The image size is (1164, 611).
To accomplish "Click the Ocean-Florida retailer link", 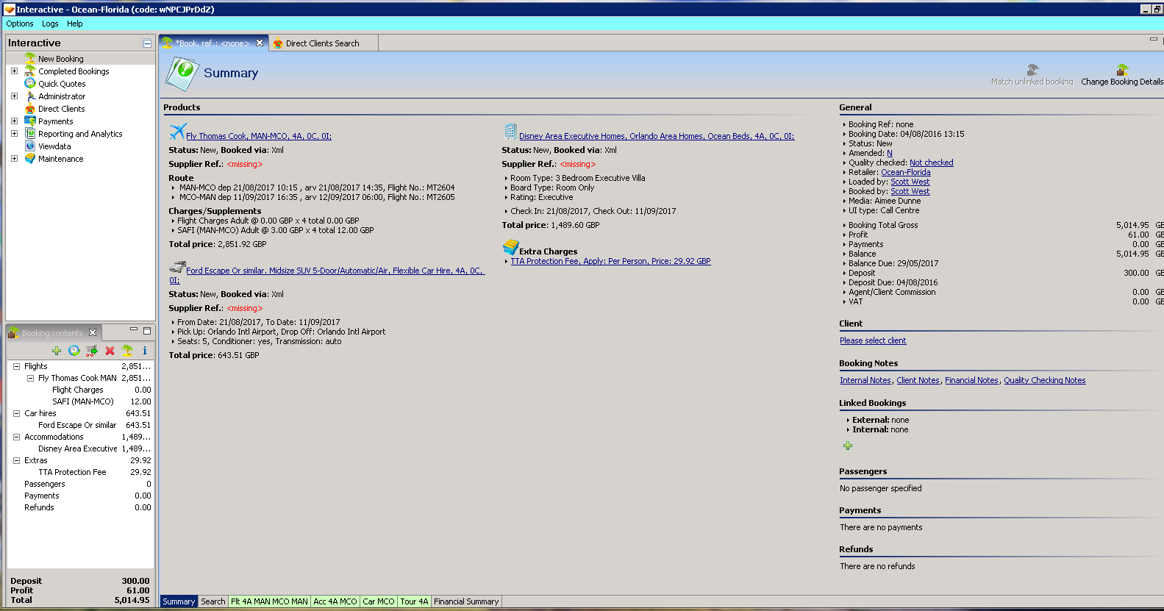I will [906, 172].
